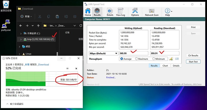Collapse details with 較少詳細資料
Image resolution: width=207 pixels, height=110 pixels.
click(15, 104)
